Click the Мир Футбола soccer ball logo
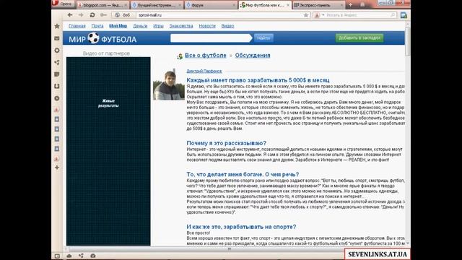This screenshot has width=462, height=260. 103,38
